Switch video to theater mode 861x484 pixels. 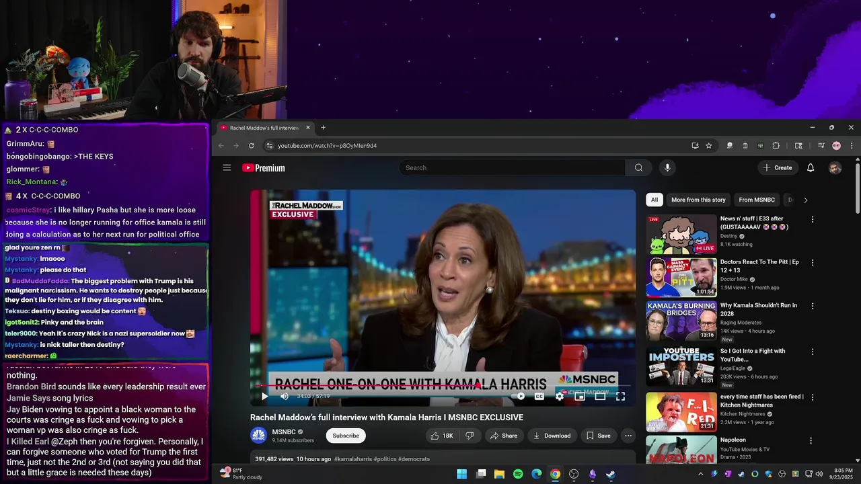pyautogui.click(x=600, y=397)
